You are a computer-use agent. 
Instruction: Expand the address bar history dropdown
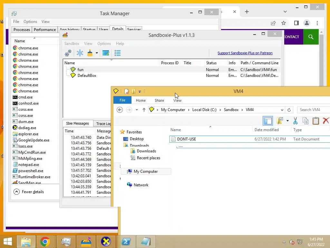pyautogui.click(x=282, y=110)
